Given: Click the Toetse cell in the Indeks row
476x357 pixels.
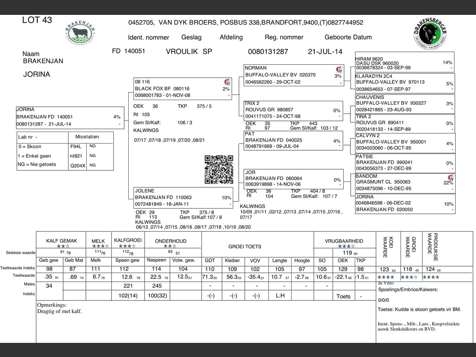Looking at the screenshot, I should [343, 296].
